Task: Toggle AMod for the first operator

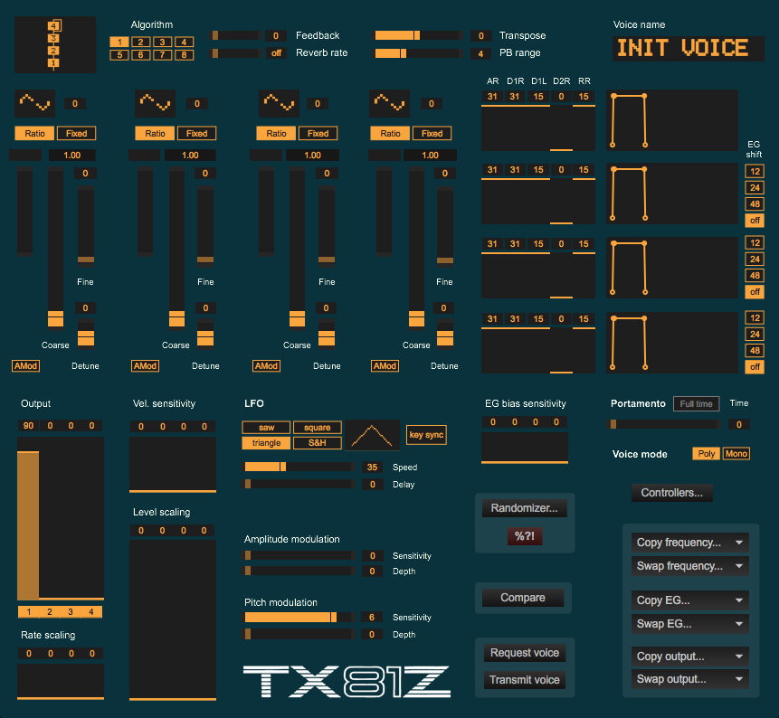Action: 25,366
